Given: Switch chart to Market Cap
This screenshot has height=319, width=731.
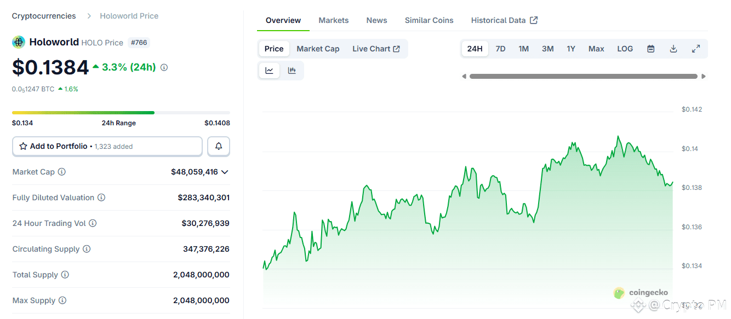Looking at the screenshot, I should coord(318,49).
